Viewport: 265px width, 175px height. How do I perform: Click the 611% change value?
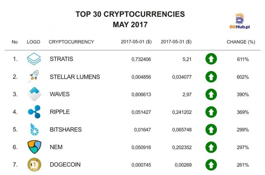(243, 59)
